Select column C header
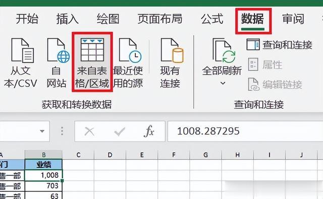The height and width of the screenshot is (199, 323). pyautogui.click(x=78, y=155)
